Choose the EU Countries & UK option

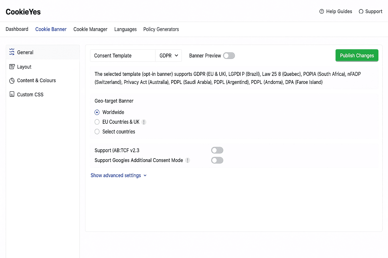(97, 122)
